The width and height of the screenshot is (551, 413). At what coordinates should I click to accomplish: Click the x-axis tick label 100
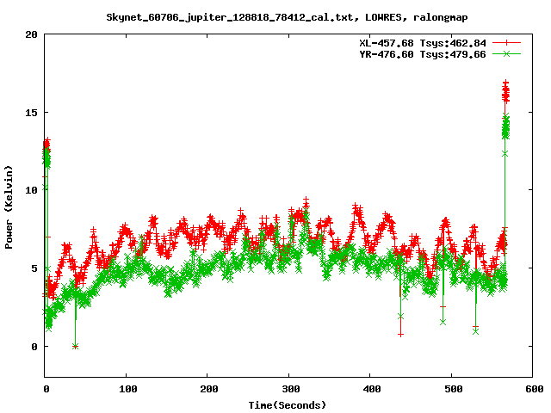click(128, 389)
